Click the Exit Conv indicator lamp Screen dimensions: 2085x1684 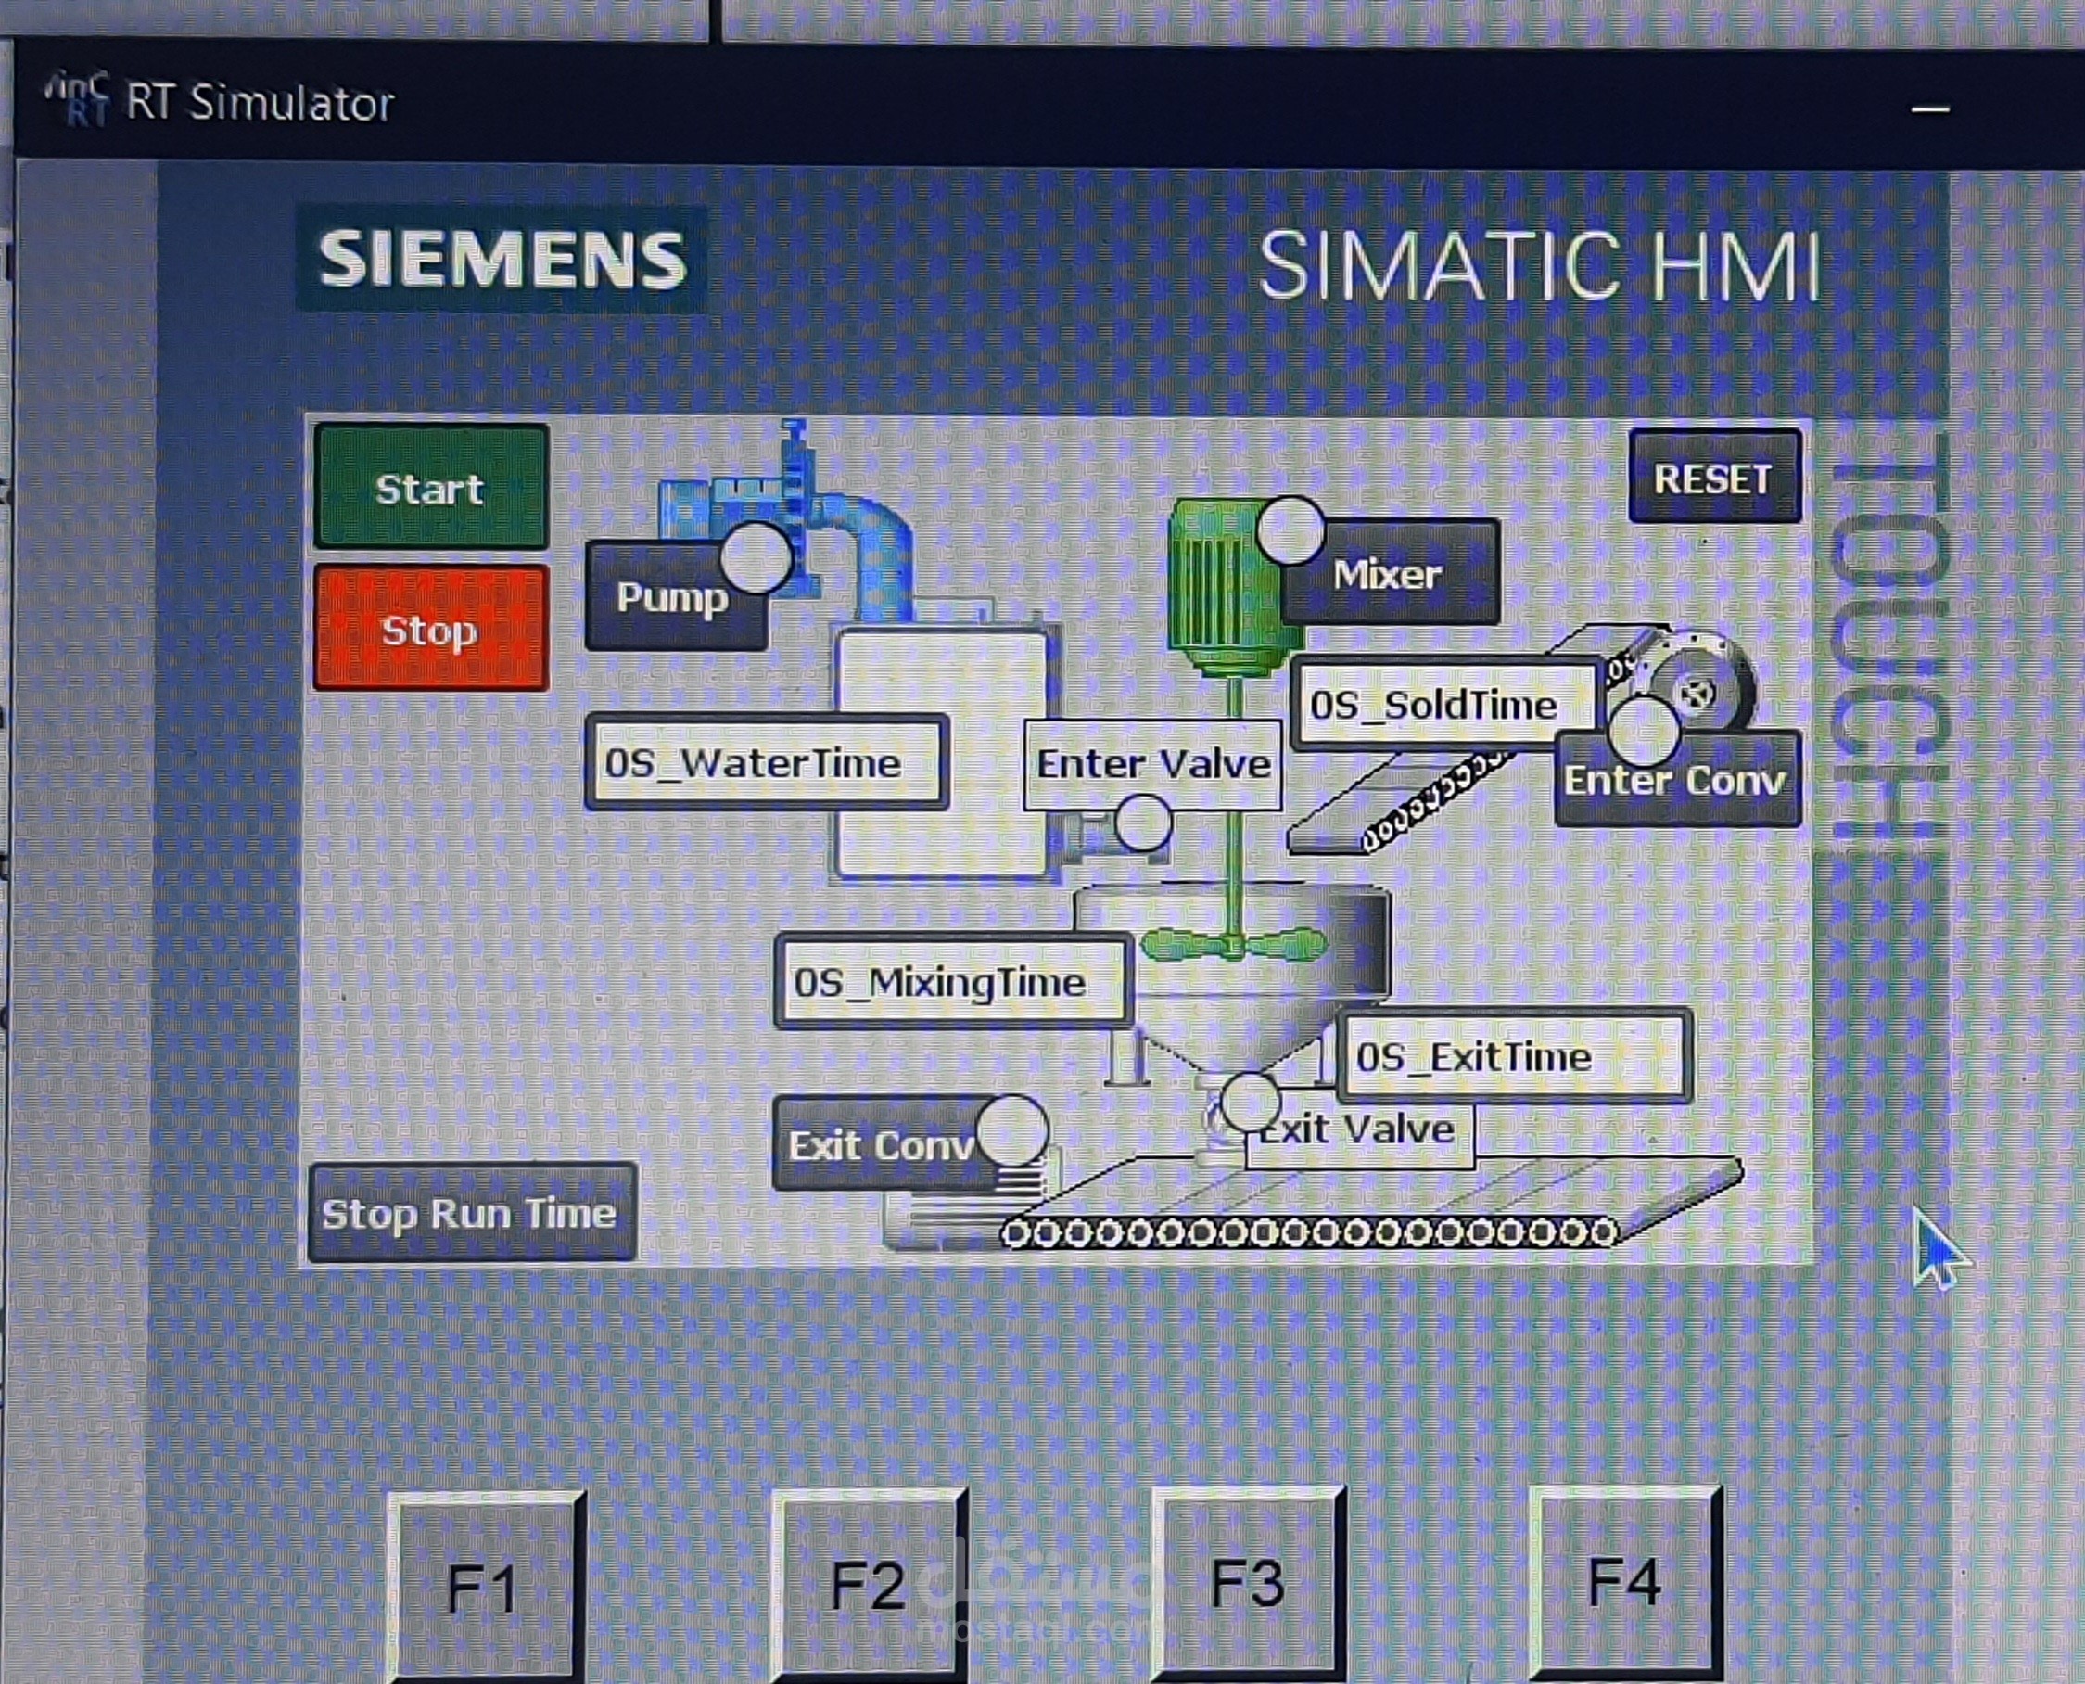(1012, 1130)
